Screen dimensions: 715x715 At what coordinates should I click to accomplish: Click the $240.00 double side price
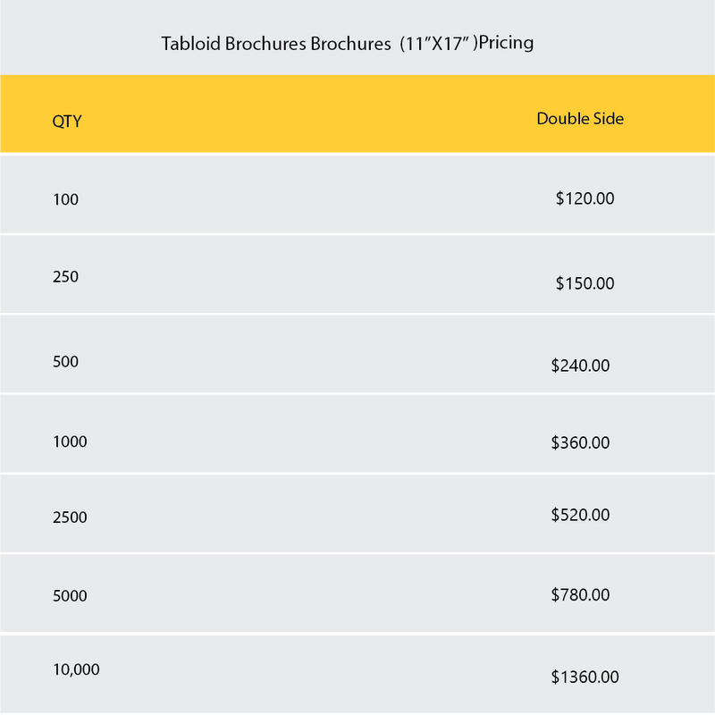point(581,366)
